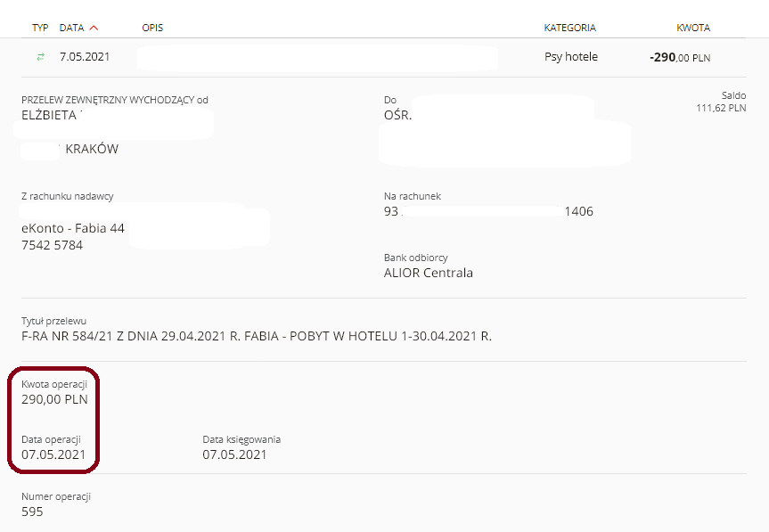Viewport: 769px width, 532px height.
Task: Open the Psy hotele category
Action: pos(571,57)
